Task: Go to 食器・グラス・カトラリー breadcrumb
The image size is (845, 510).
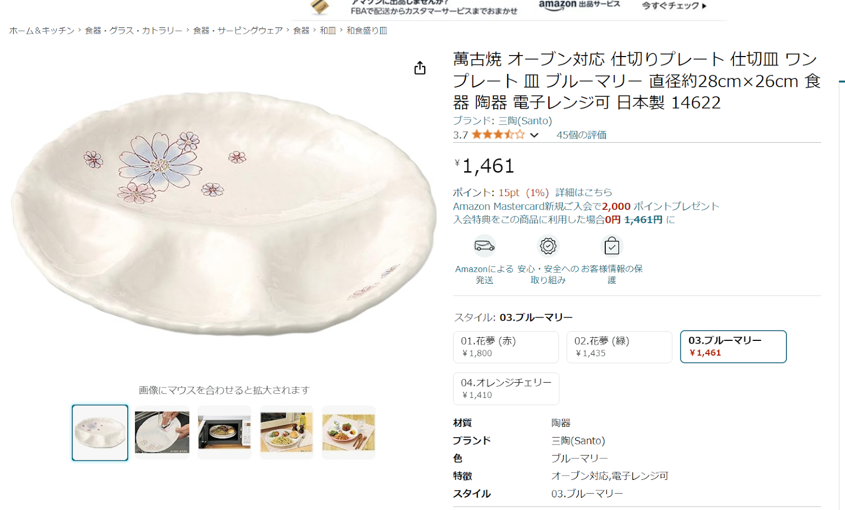Action: pos(134,31)
